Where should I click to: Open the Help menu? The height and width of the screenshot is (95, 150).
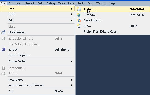click(x=112, y=3)
